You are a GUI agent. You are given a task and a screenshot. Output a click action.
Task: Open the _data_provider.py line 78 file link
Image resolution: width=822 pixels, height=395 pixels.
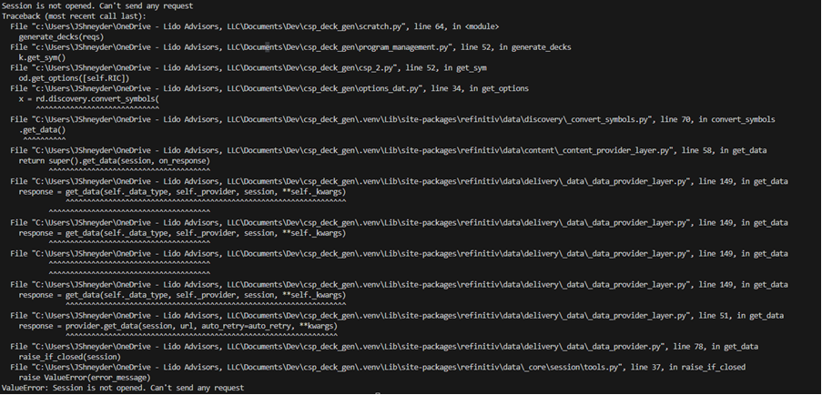[384, 346]
